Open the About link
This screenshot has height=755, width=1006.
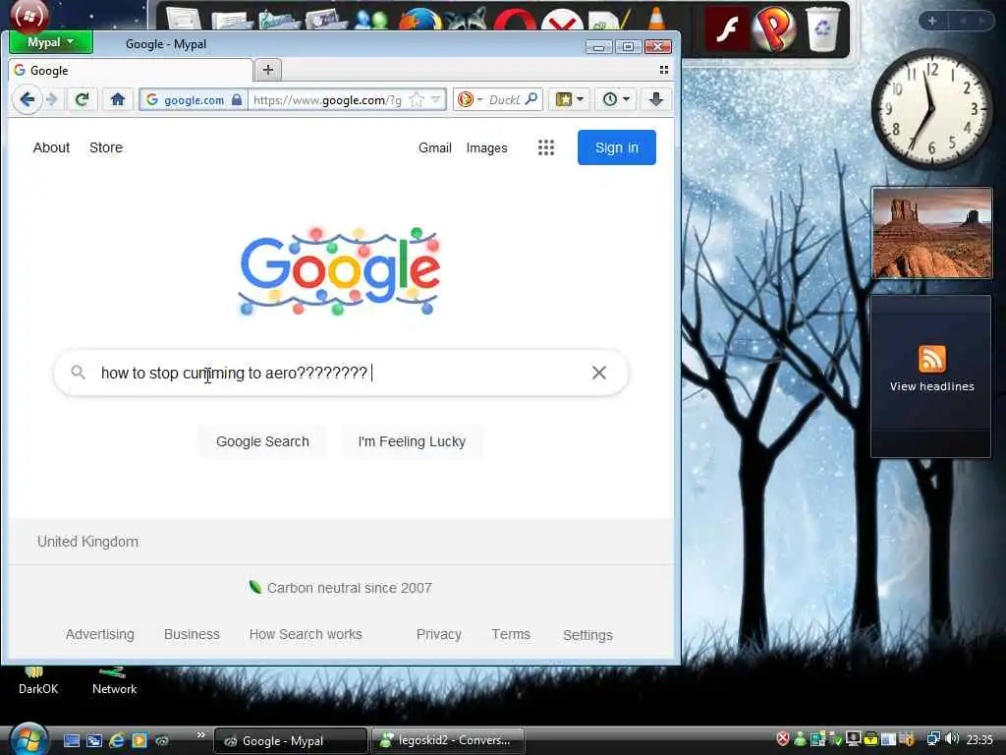(51, 147)
